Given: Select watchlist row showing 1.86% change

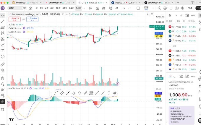Looking at the screenshot, I should tap(182, 69).
